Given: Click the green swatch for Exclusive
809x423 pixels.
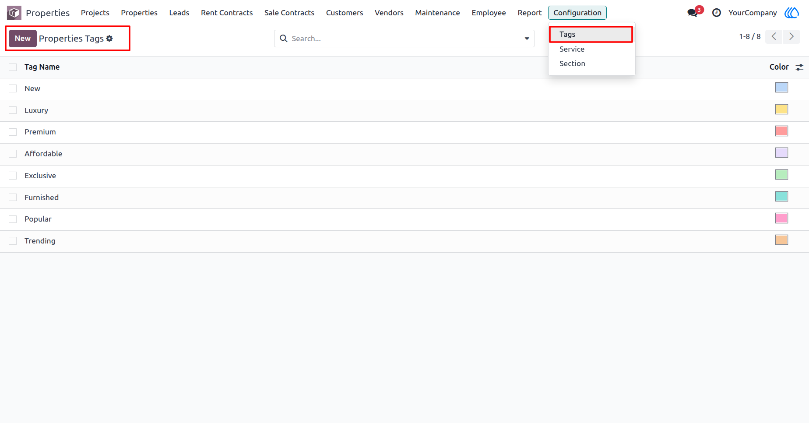Looking at the screenshot, I should coord(781,175).
